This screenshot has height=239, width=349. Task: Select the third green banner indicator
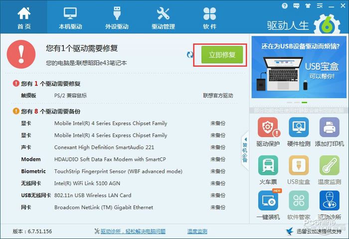[x=304, y=103]
